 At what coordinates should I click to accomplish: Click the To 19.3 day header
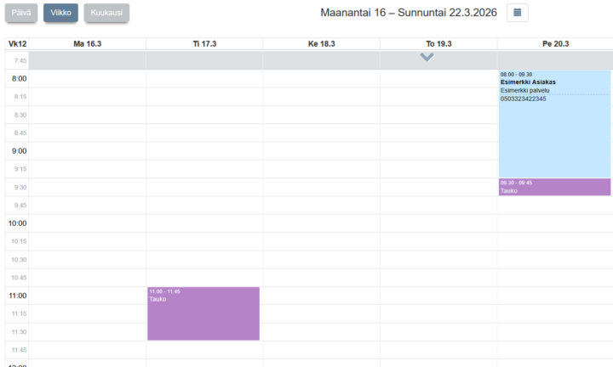438,43
